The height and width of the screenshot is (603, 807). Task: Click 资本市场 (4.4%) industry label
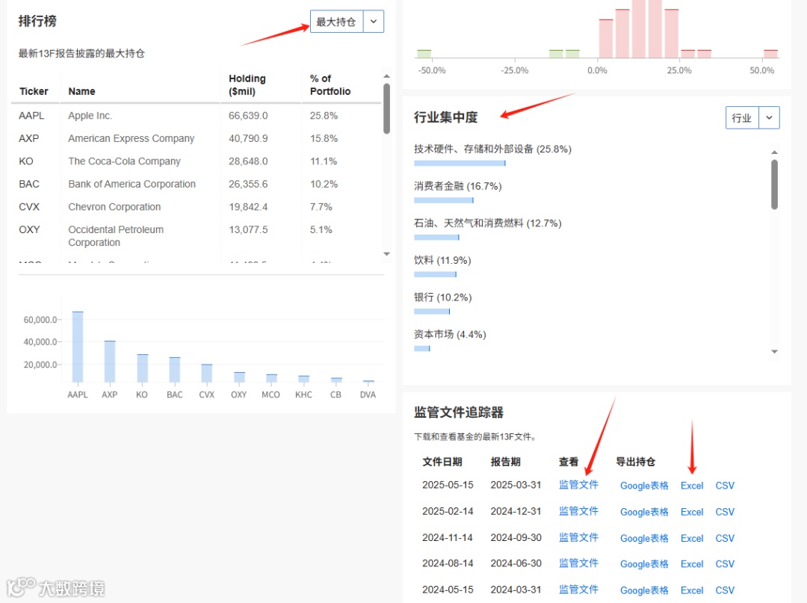(x=450, y=335)
